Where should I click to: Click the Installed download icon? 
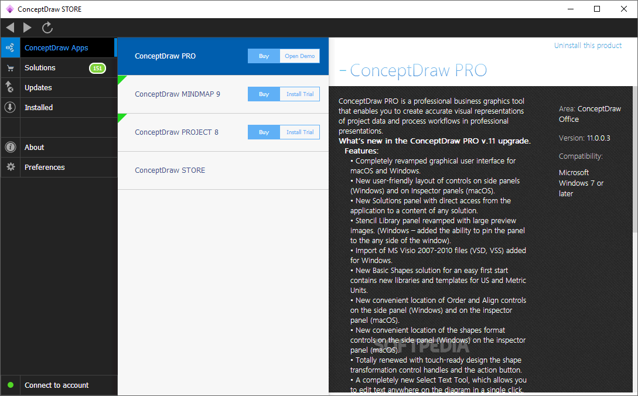tap(10, 107)
